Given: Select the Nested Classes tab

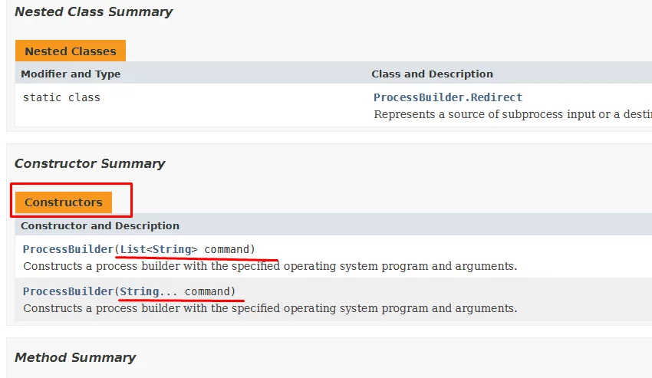Looking at the screenshot, I should (x=71, y=51).
